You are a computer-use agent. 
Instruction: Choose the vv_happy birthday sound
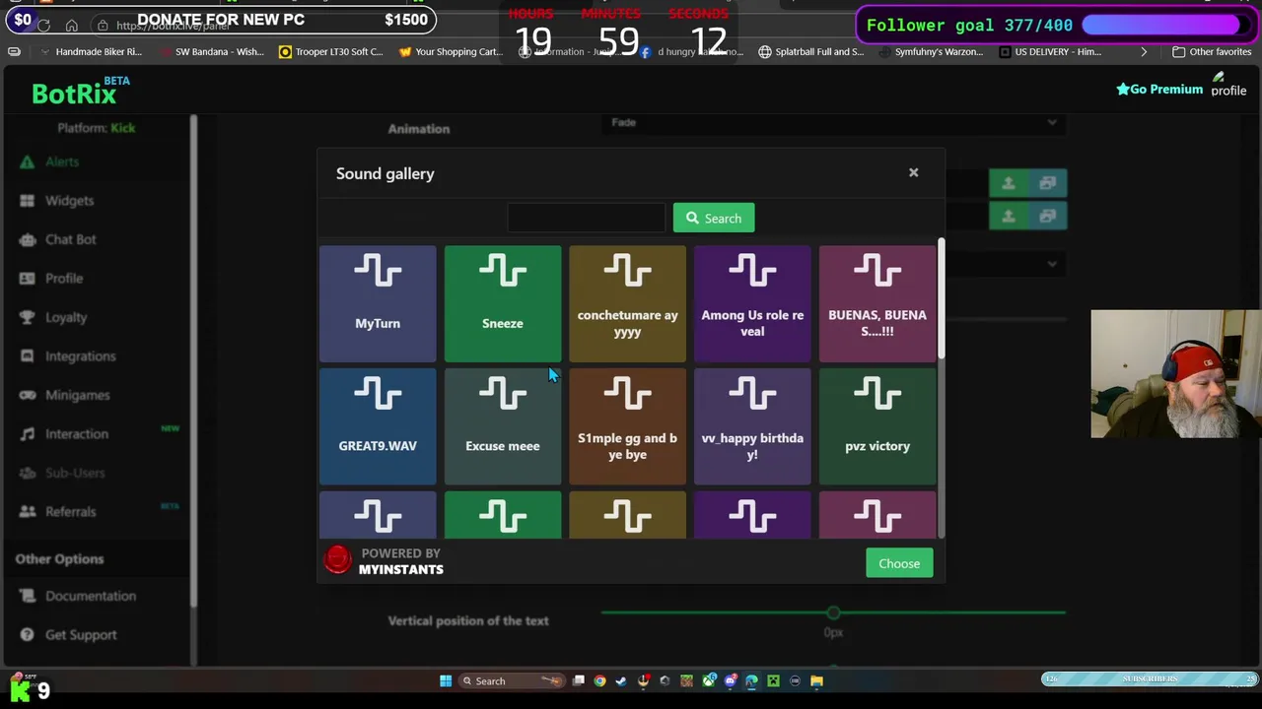click(x=752, y=426)
